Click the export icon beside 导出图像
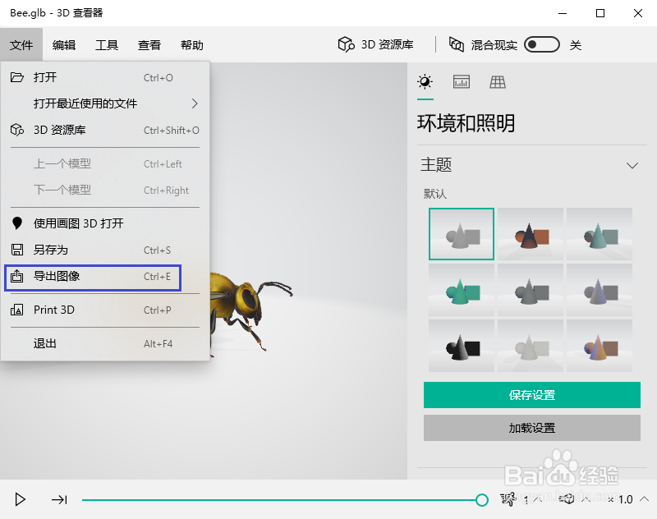The image size is (657, 519). (16, 276)
